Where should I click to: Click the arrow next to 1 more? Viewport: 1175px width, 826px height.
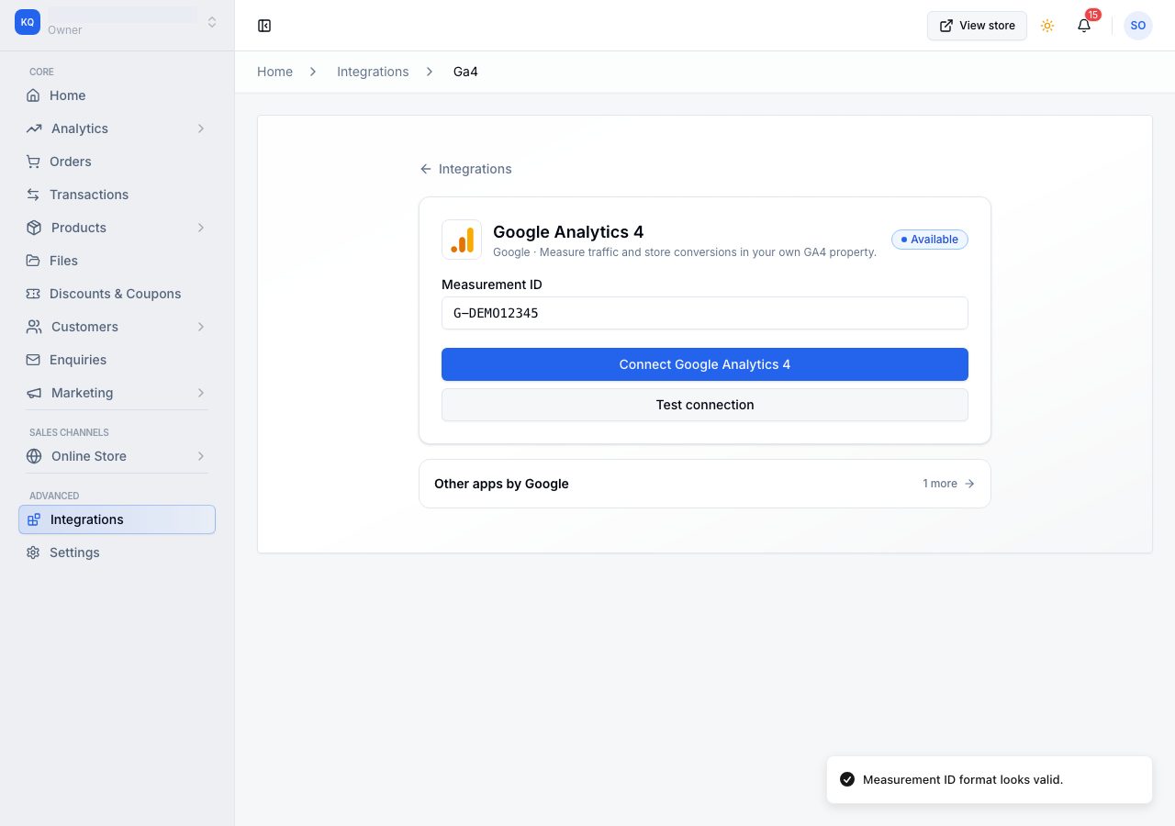pos(969,484)
